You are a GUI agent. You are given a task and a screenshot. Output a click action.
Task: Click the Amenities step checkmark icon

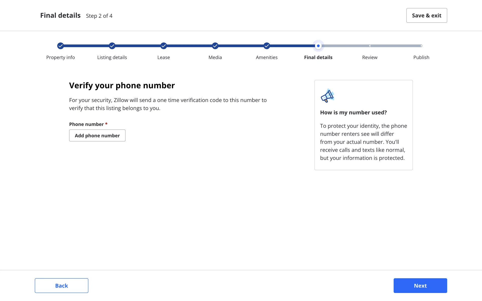267,46
